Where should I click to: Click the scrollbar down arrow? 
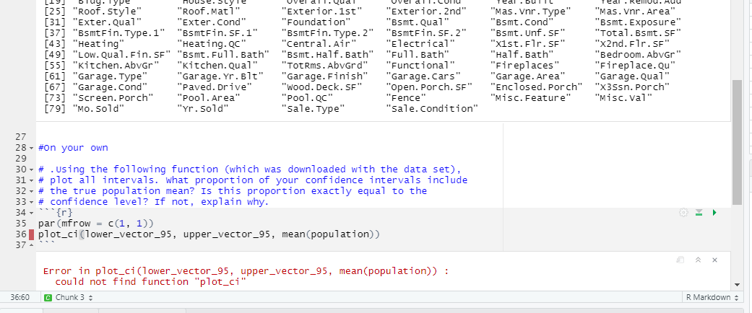(x=737, y=286)
